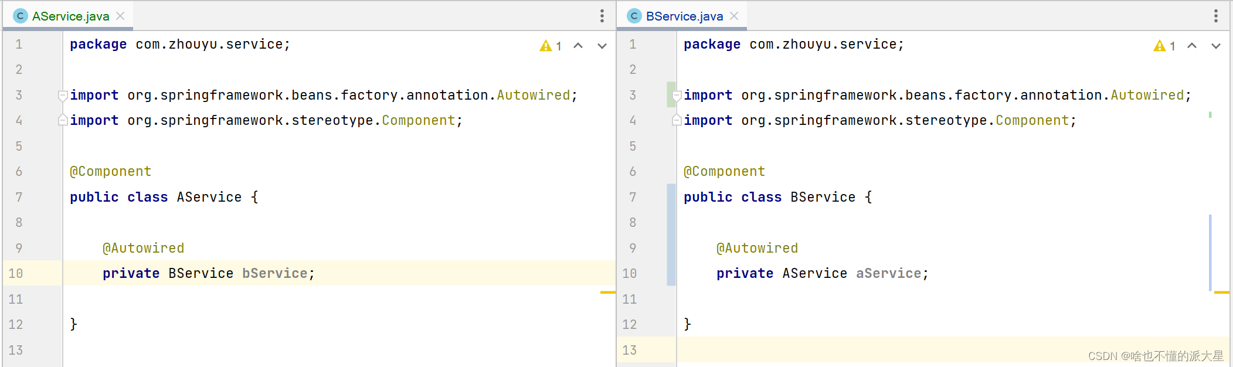Click the Autowired import link in AService
1233x367 pixels.
(x=534, y=95)
